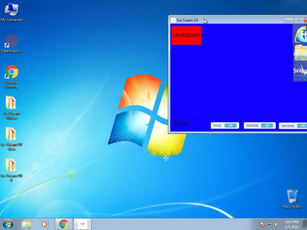Click the Start text in Ice Cream OS
The image size is (307, 230).
pyautogui.click(x=182, y=123)
